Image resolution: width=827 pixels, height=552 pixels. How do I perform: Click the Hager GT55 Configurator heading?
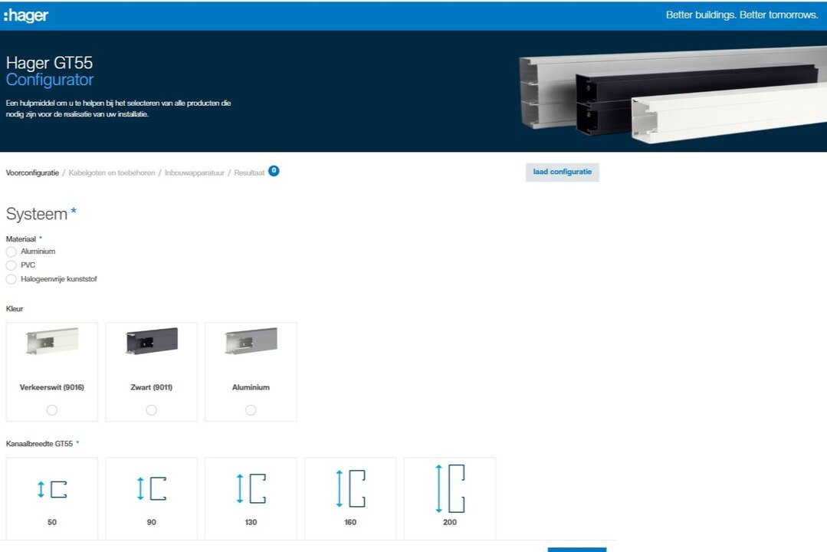point(50,71)
